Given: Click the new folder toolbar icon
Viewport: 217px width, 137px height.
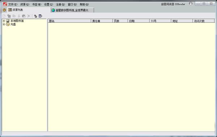Looking at the screenshot, I should click(9, 16).
